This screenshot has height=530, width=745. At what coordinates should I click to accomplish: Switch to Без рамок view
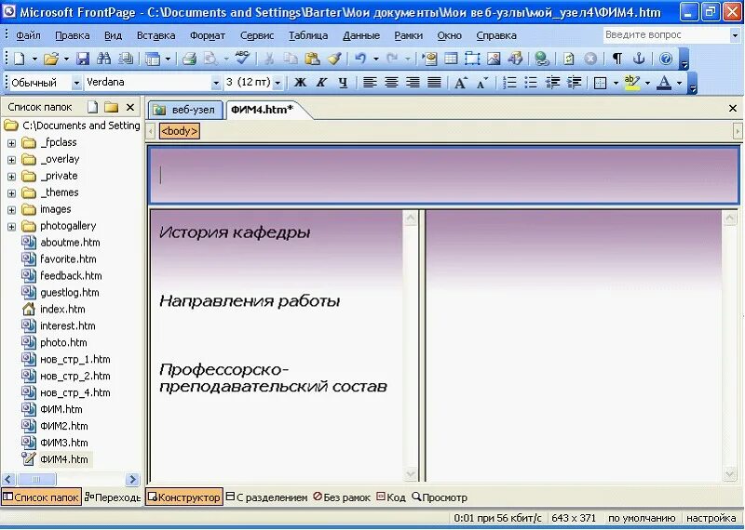point(342,497)
